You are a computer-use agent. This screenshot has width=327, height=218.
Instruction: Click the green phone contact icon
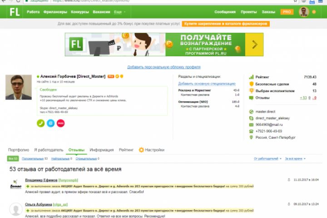(x=41, y=123)
